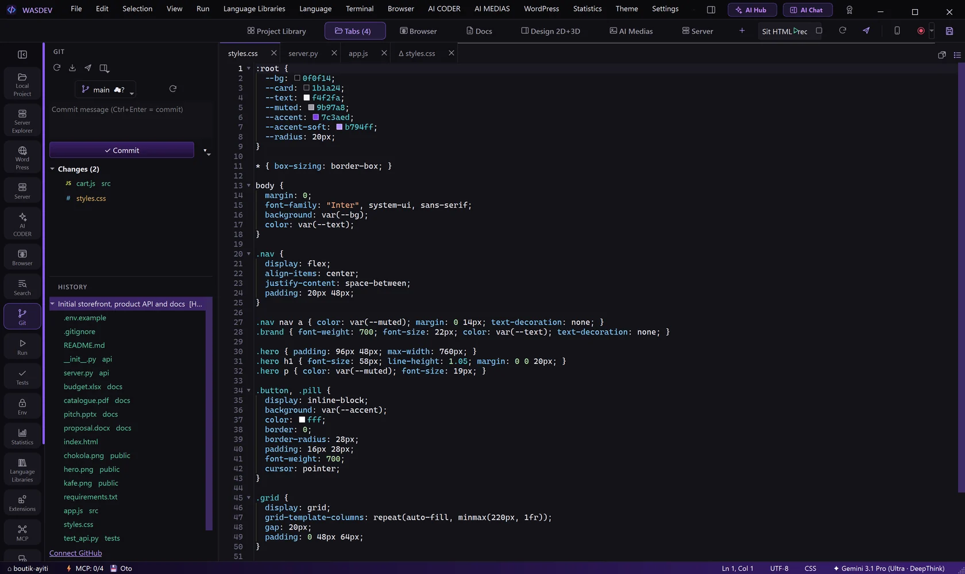Open the Local Project sidebar panel
This screenshot has height=574, width=965.
point(22,84)
